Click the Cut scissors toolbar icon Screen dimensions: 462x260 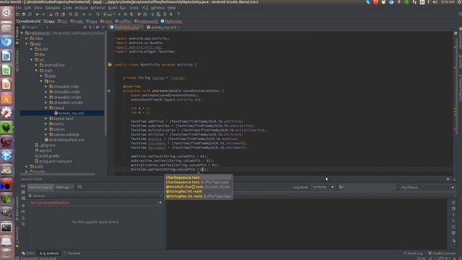[x=51, y=14]
